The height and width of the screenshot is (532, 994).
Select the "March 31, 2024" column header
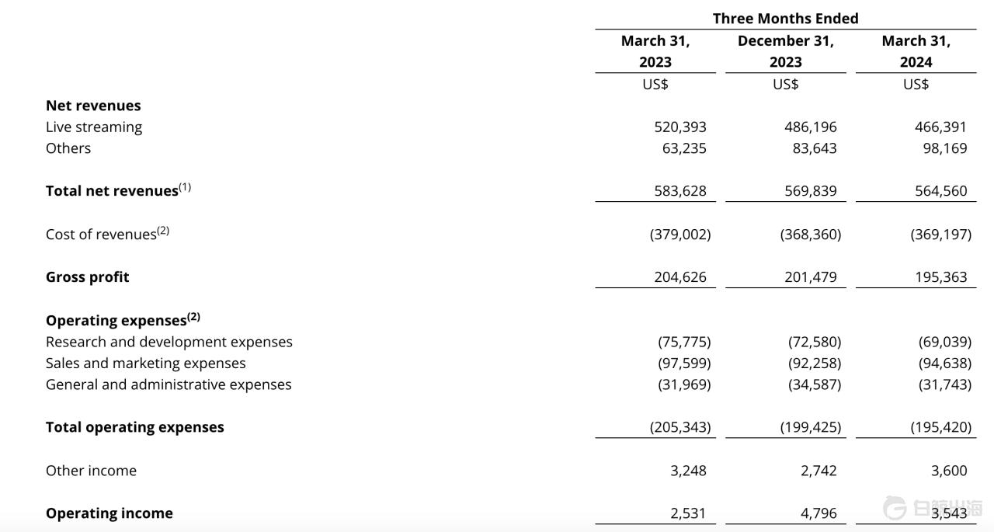click(x=916, y=51)
